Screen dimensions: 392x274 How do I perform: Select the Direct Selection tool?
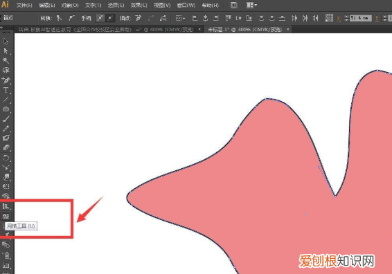(x=6, y=51)
